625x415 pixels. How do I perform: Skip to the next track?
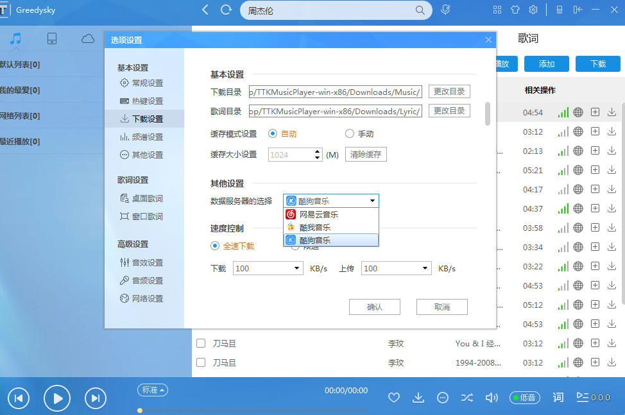(x=95, y=398)
